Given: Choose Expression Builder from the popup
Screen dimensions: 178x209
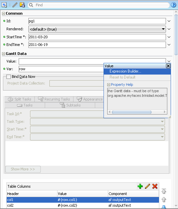Looking at the screenshot, I should pos(137,71).
